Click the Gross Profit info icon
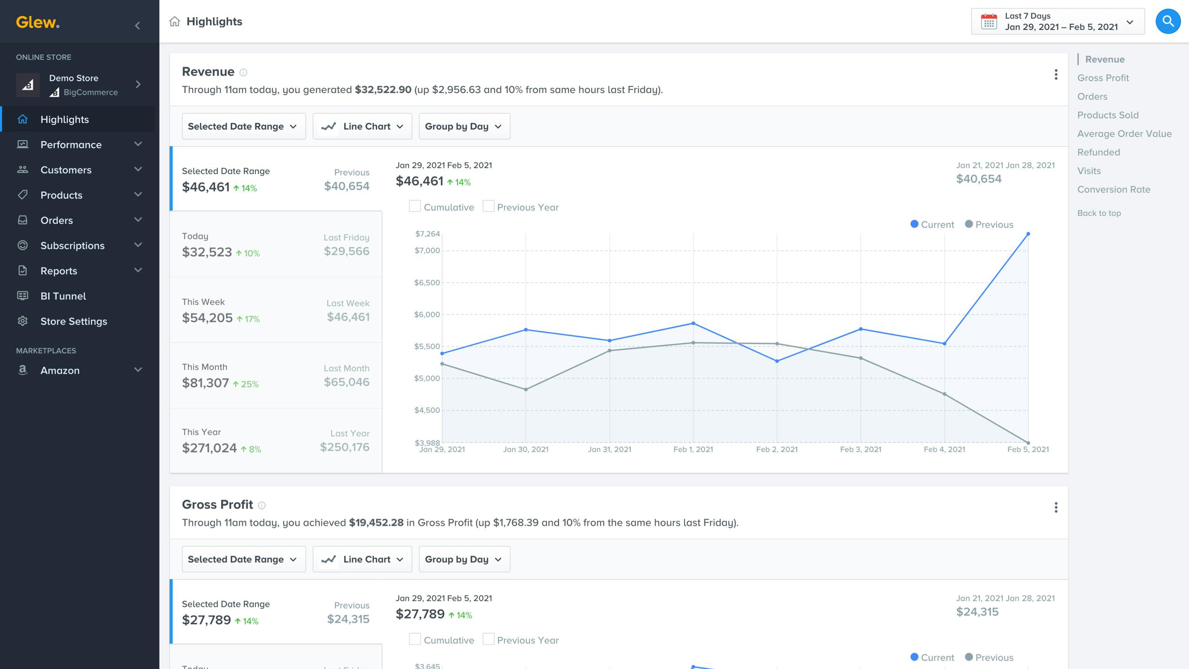 click(x=261, y=505)
